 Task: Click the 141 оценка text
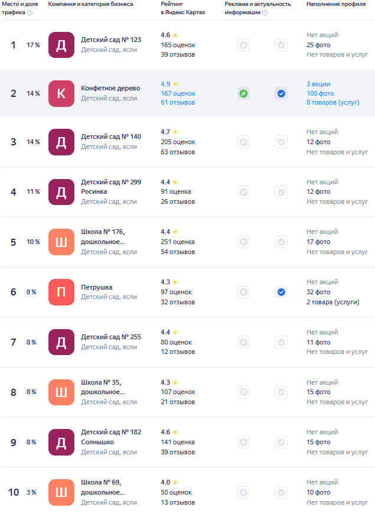178,442
